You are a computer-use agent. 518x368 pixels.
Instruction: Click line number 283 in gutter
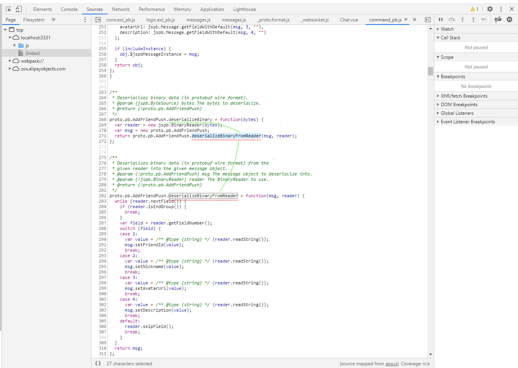click(102, 201)
